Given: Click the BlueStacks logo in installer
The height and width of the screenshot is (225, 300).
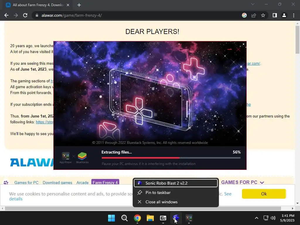Looking at the screenshot, I should click(x=82, y=158).
